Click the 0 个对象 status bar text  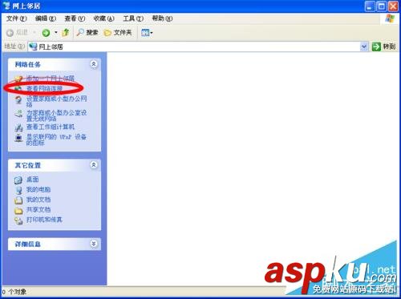coord(14,292)
